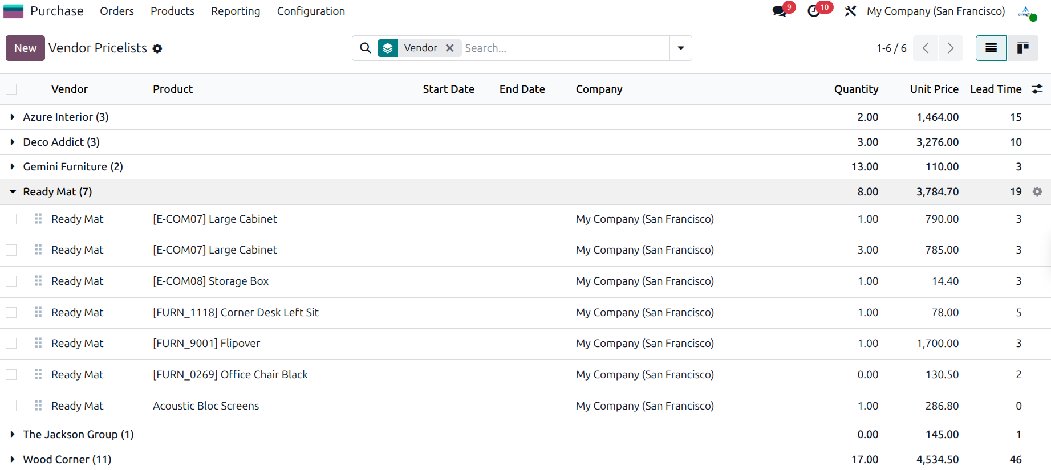Go to previous page of records

pos(926,48)
